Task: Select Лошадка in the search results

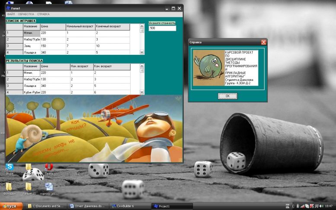Action: tap(32, 86)
